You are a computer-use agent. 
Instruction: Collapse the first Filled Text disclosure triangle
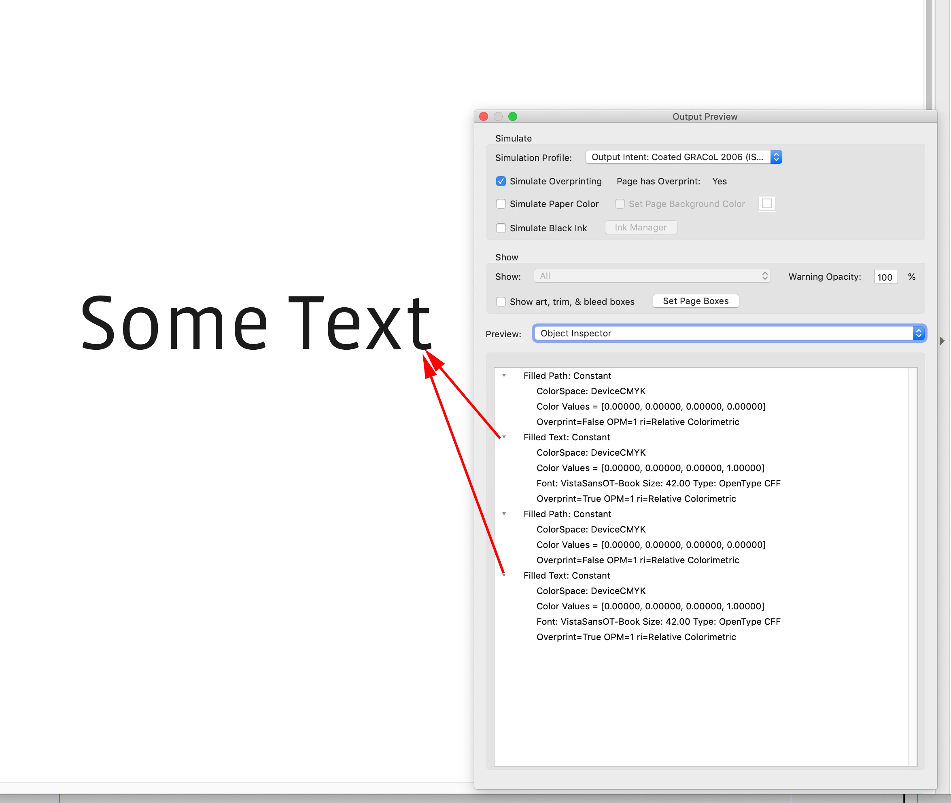coord(504,437)
